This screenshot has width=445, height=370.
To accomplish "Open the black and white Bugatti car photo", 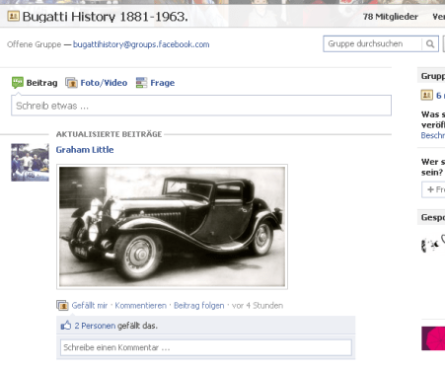I will (172, 227).
